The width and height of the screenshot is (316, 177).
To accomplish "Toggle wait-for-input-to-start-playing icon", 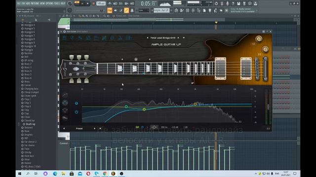I will [115, 3].
